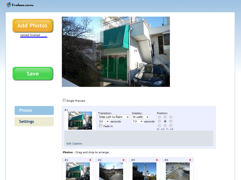Click the Add Photos button

(33, 26)
